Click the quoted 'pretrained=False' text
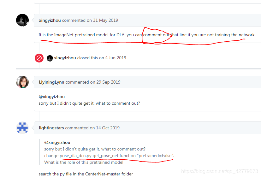 [155, 156]
